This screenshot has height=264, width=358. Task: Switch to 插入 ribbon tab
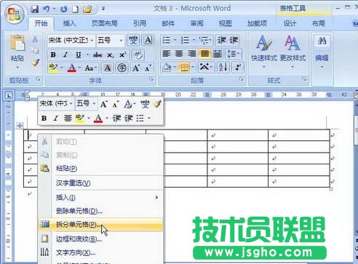69,23
